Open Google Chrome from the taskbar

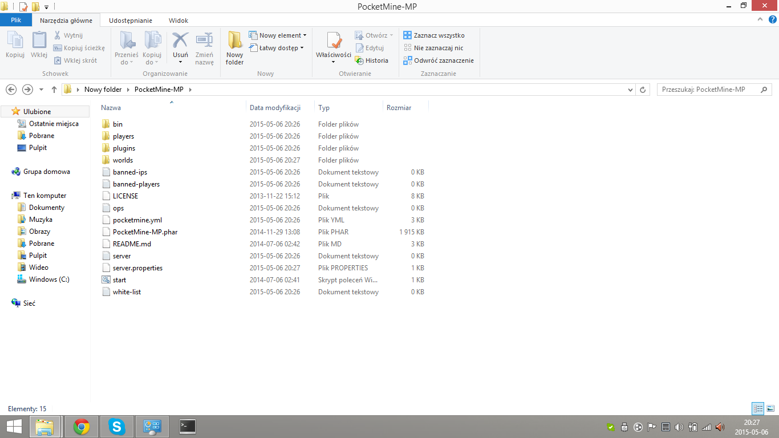[x=82, y=427]
